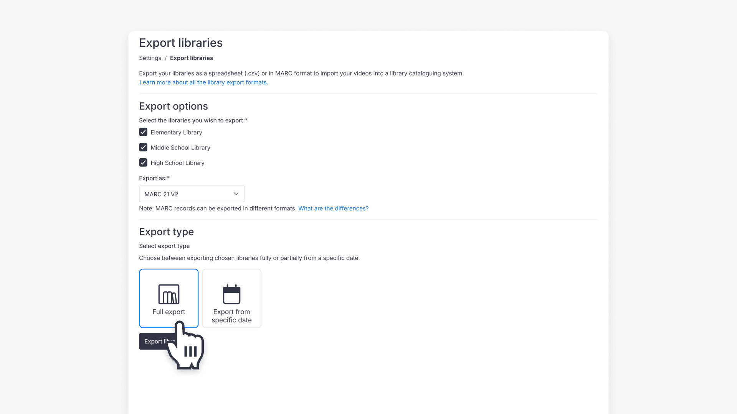This screenshot has height=414, width=737.
Task: Click the Export type section heading
Action: coord(166,232)
